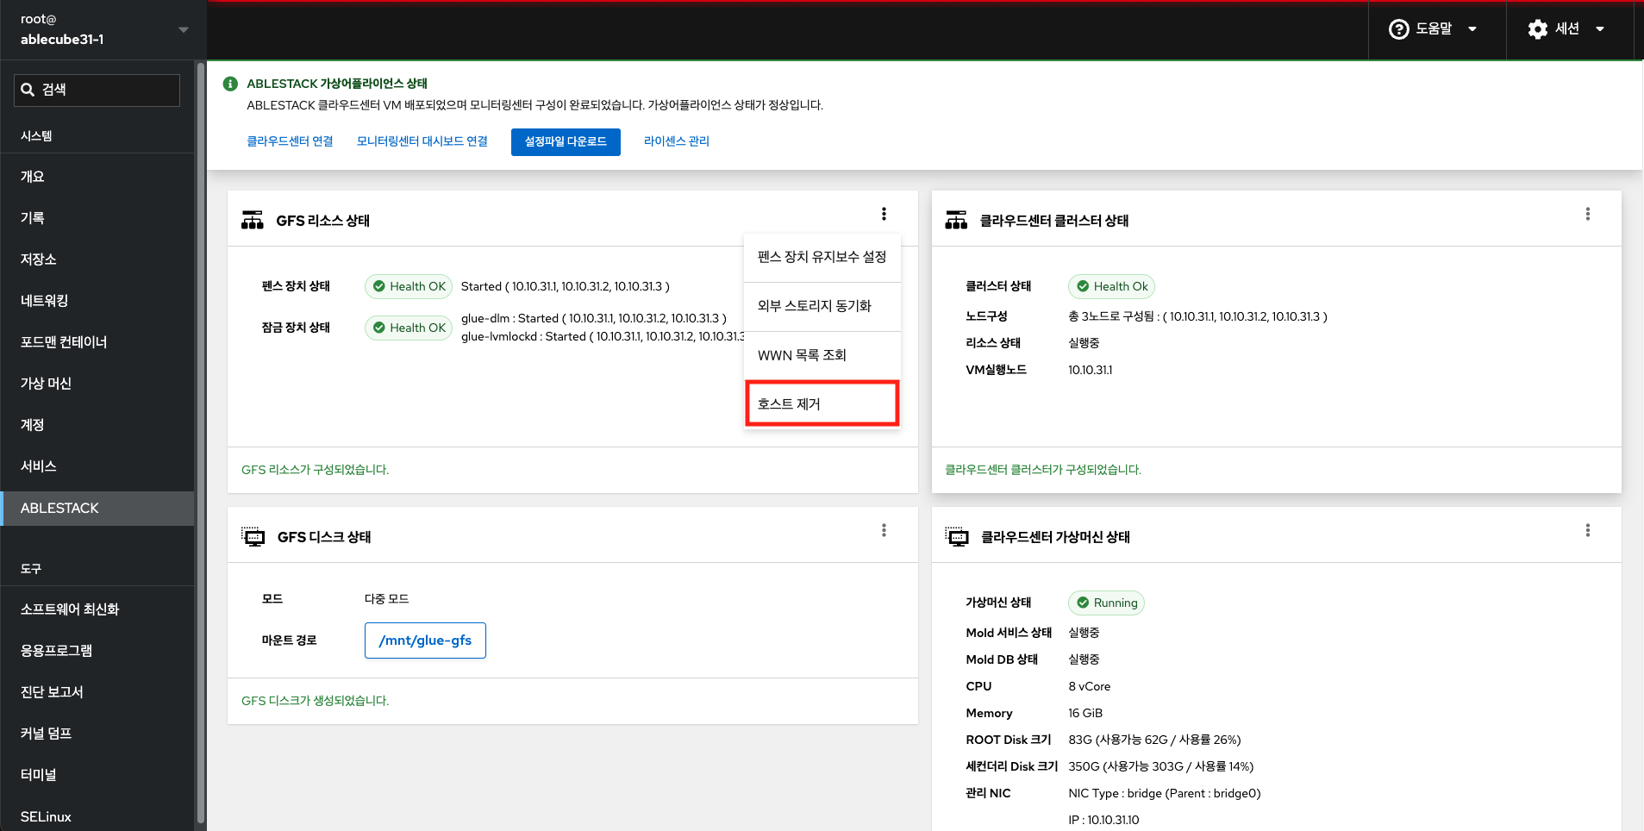Expand the root@ablecube31-1 host dropdown
The width and height of the screenshot is (1644, 831).
click(x=183, y=29)
